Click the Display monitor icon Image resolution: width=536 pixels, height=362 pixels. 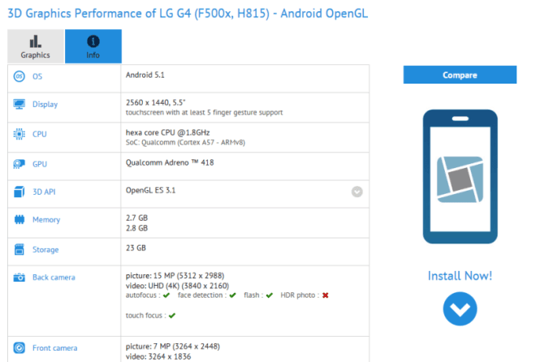pos(19,104)
